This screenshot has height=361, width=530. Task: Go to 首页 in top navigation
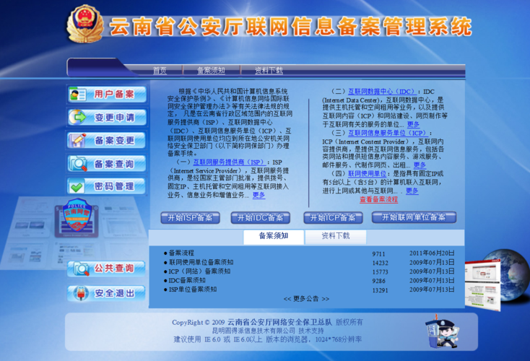pos(160,70)
